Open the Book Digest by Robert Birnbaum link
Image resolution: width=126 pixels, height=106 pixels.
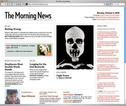(x=108, y=19)
